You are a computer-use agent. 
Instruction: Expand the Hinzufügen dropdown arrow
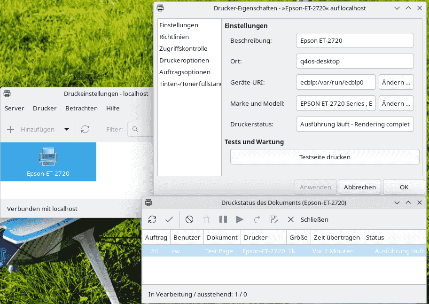[67, 129]
